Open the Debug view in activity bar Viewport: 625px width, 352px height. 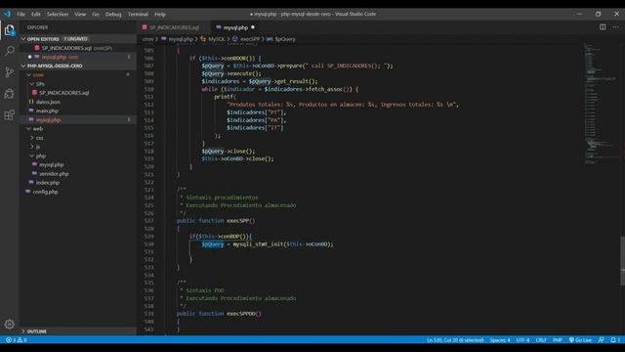pyautogui.click(x=9, y=94)
